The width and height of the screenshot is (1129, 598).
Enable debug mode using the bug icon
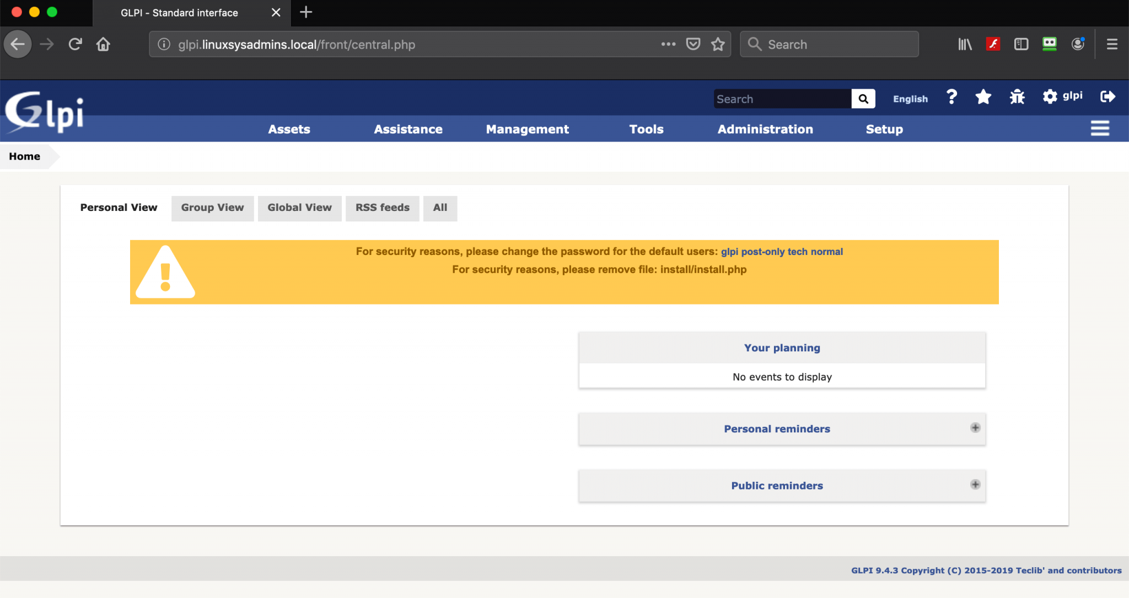coord(1017,97)
